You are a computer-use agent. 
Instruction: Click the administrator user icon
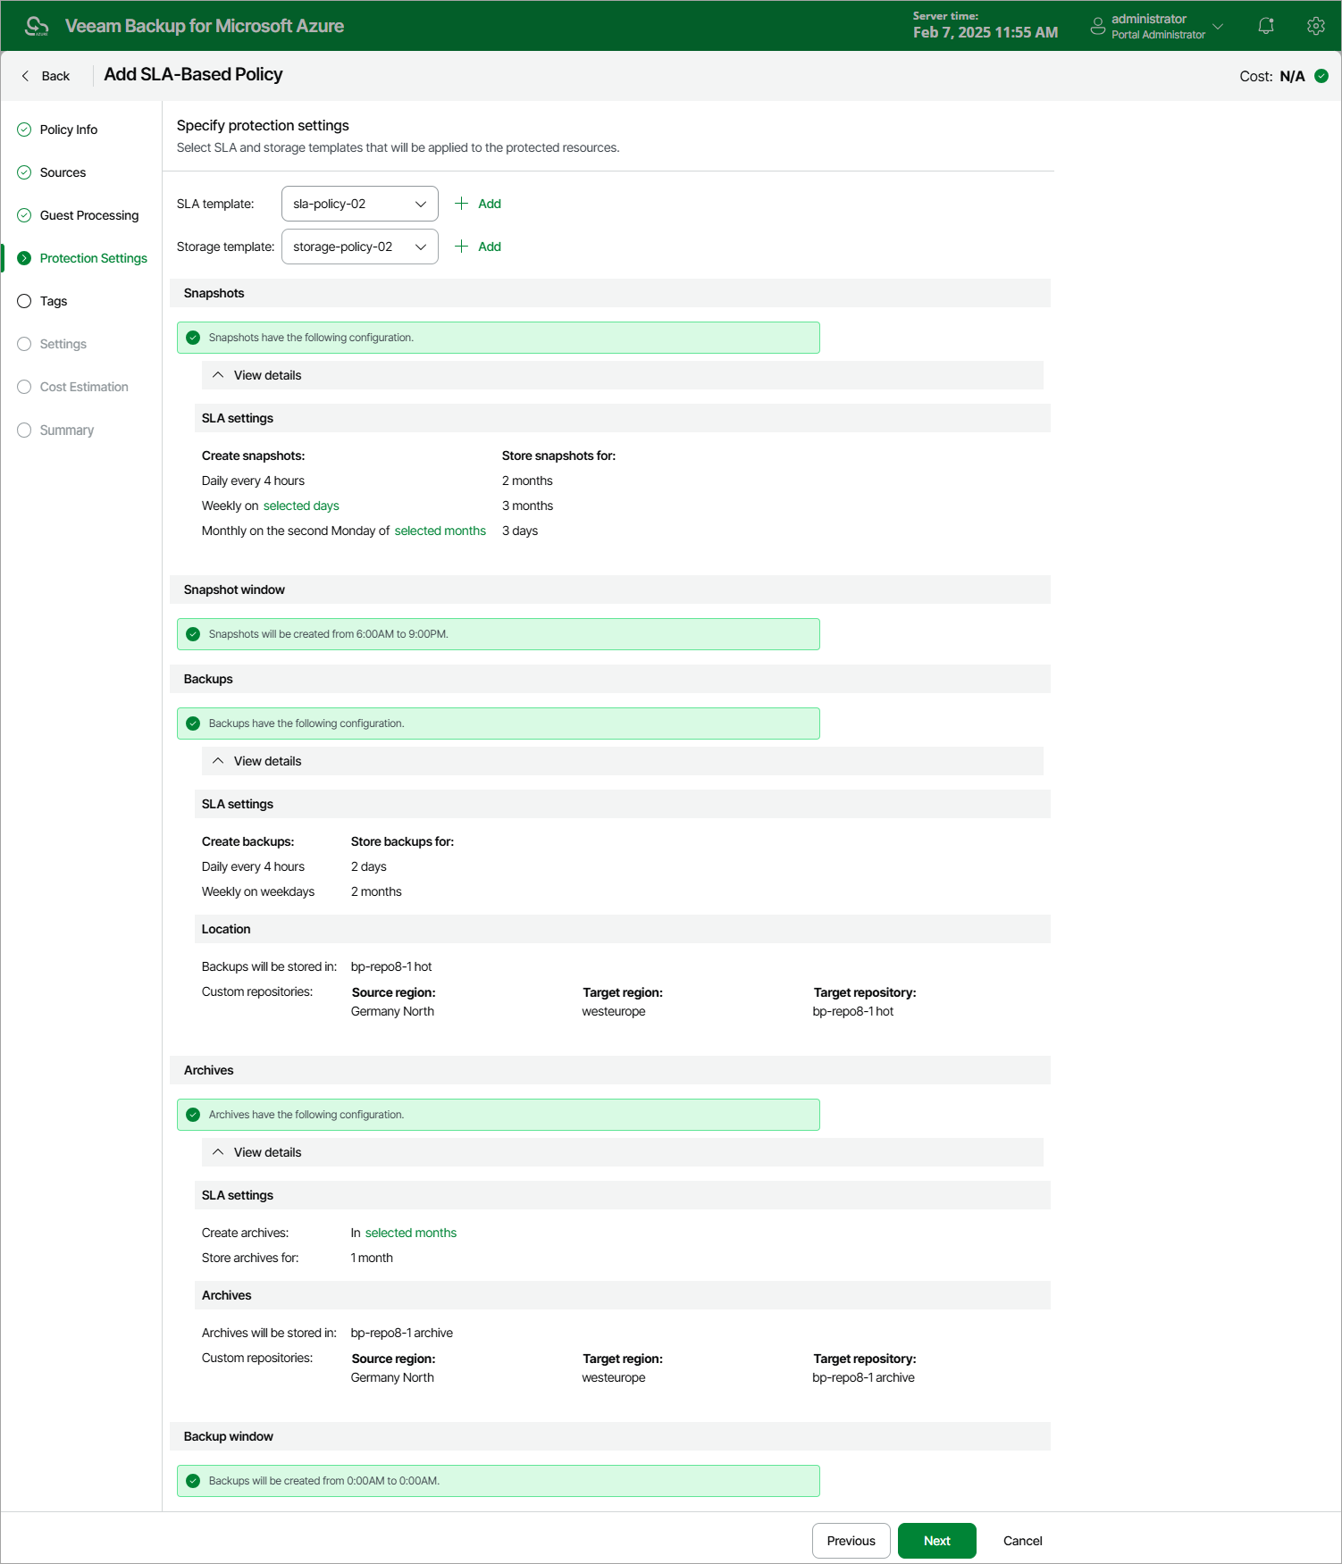pos(1098,26)
